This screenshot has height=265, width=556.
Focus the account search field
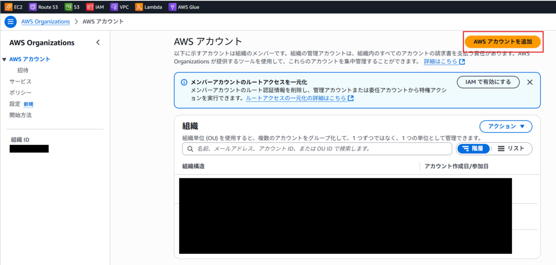click(317, 149)
